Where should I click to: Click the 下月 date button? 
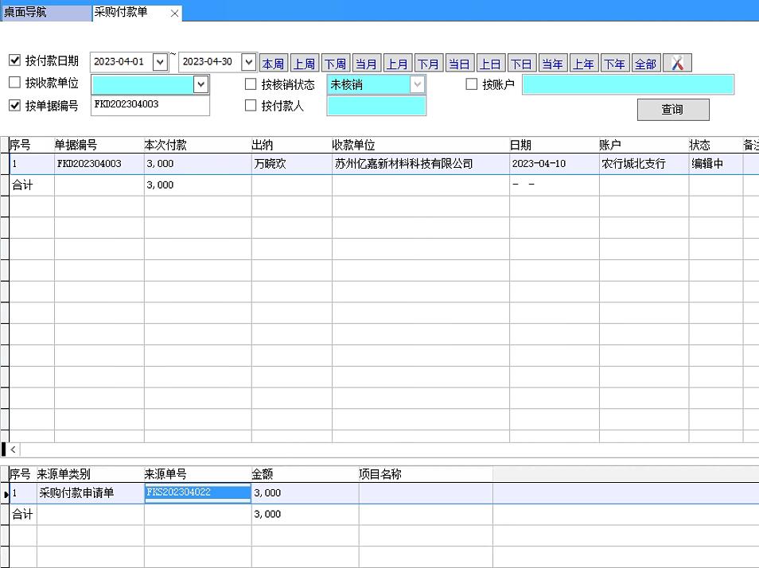tap(428, 64)
